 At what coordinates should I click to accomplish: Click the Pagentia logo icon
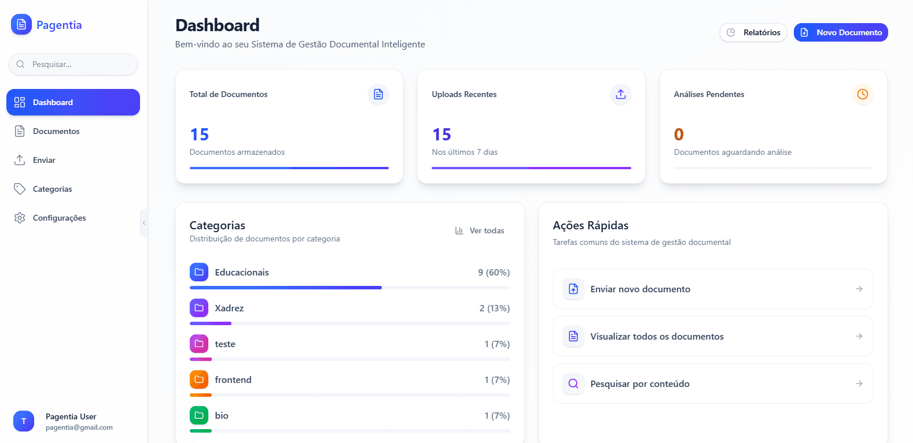point(21,24)
